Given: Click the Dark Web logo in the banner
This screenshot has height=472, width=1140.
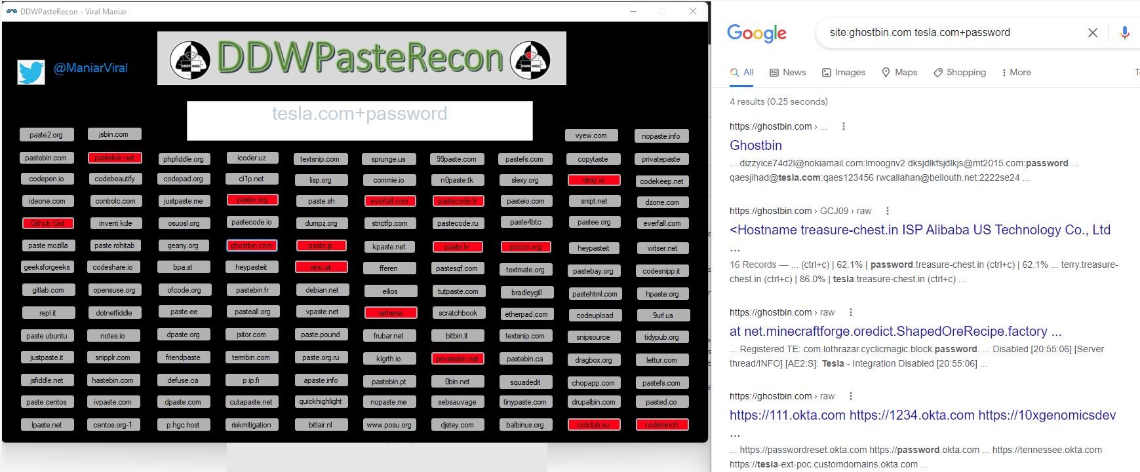Looking at the screenshot, I should tap(530, 60).
